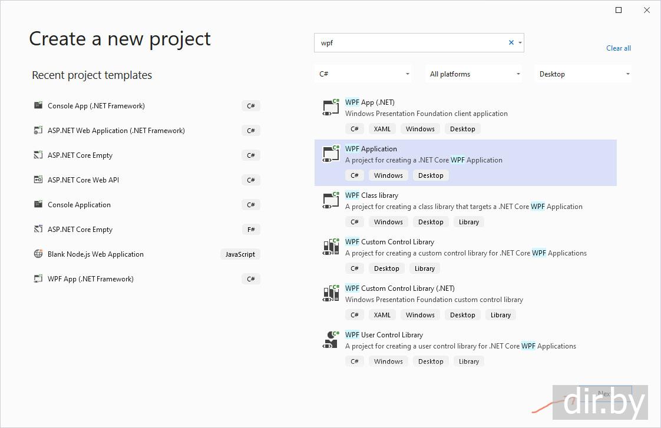Click the Clear all link
This screenshot has width=661, height=428.
tap(619, 48)
